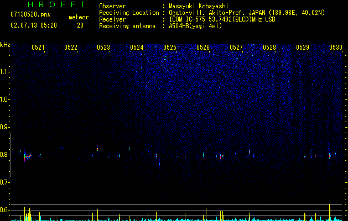This screenshot has height=221, width=348.
Task: Click the date stamp 02.07.13 05:20
Action: click(x=34, y=25)
